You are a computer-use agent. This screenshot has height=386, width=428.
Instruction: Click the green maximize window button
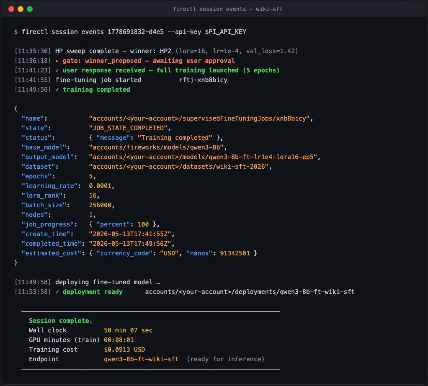point(30,9)
